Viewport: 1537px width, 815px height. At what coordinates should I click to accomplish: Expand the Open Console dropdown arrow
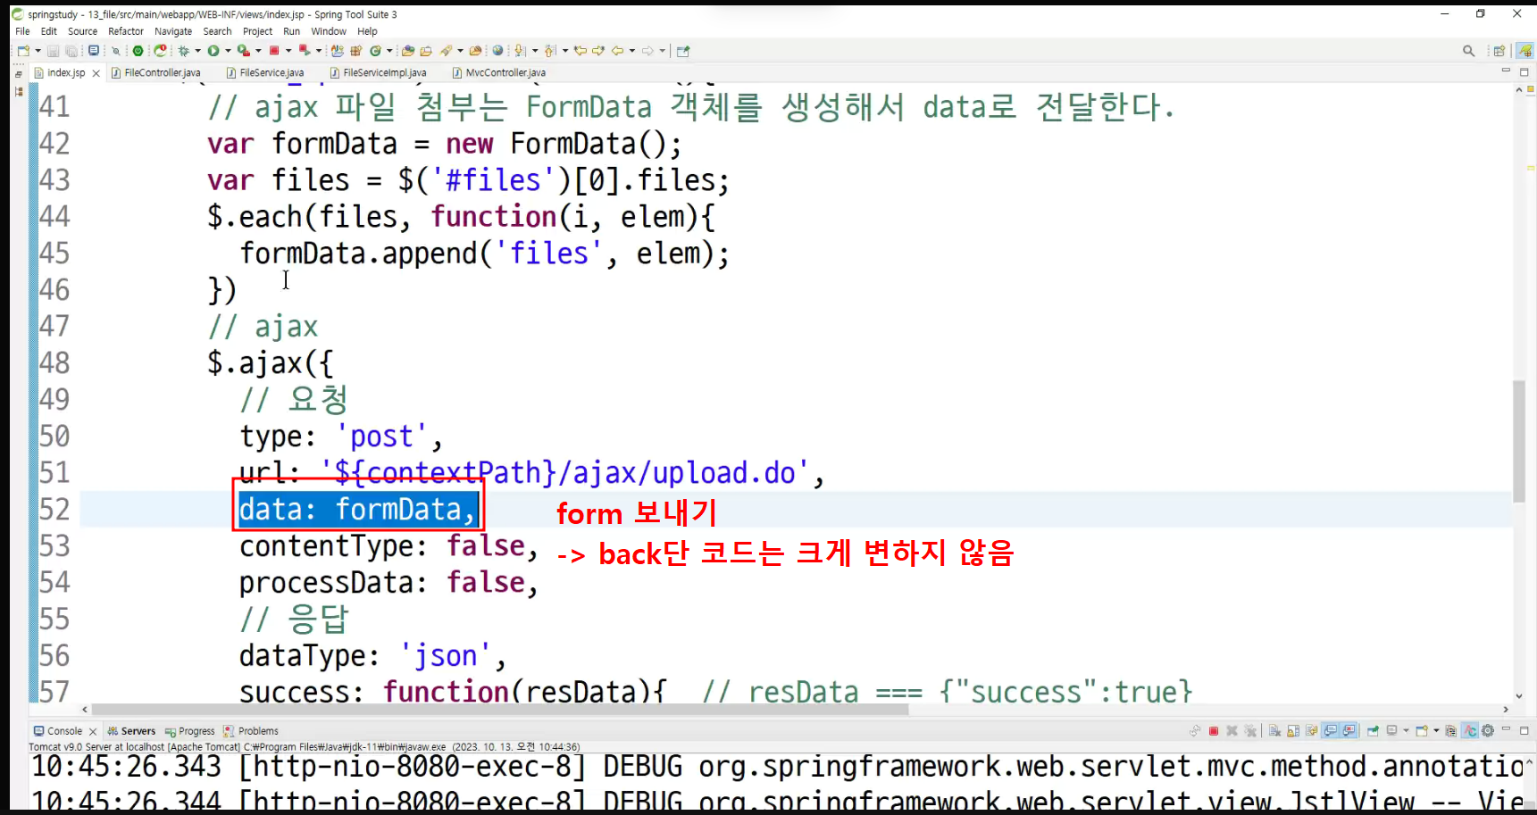pos(1436,731)
